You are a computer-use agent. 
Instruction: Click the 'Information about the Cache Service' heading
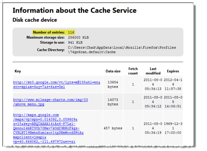point(75,10)
